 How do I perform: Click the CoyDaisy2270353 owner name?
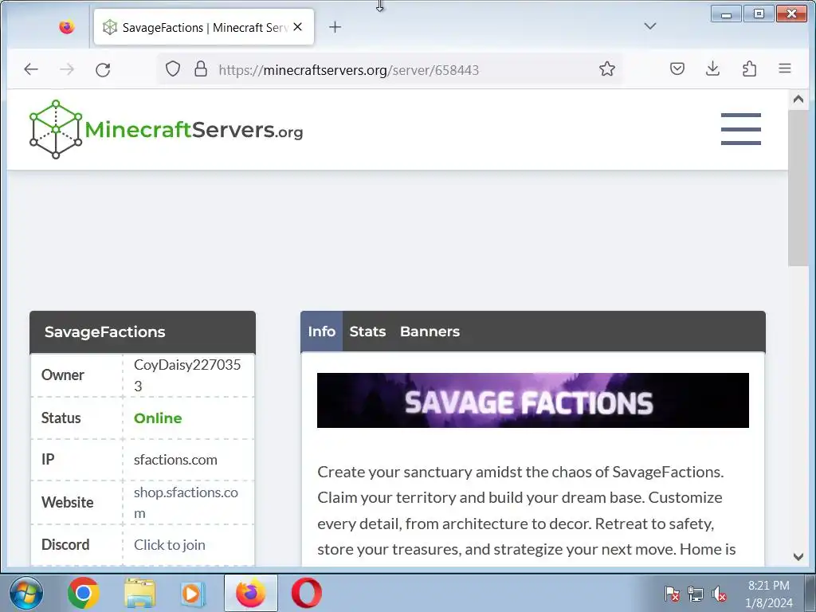187,375
